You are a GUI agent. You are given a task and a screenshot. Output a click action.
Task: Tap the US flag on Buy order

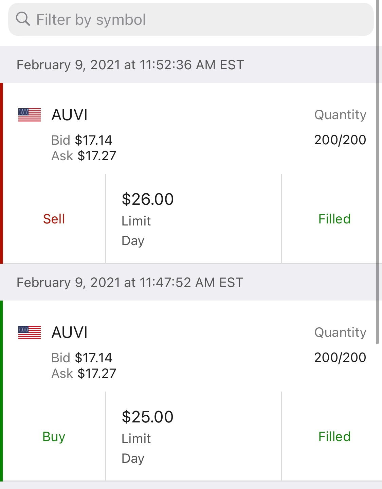[x=30, y=332]
